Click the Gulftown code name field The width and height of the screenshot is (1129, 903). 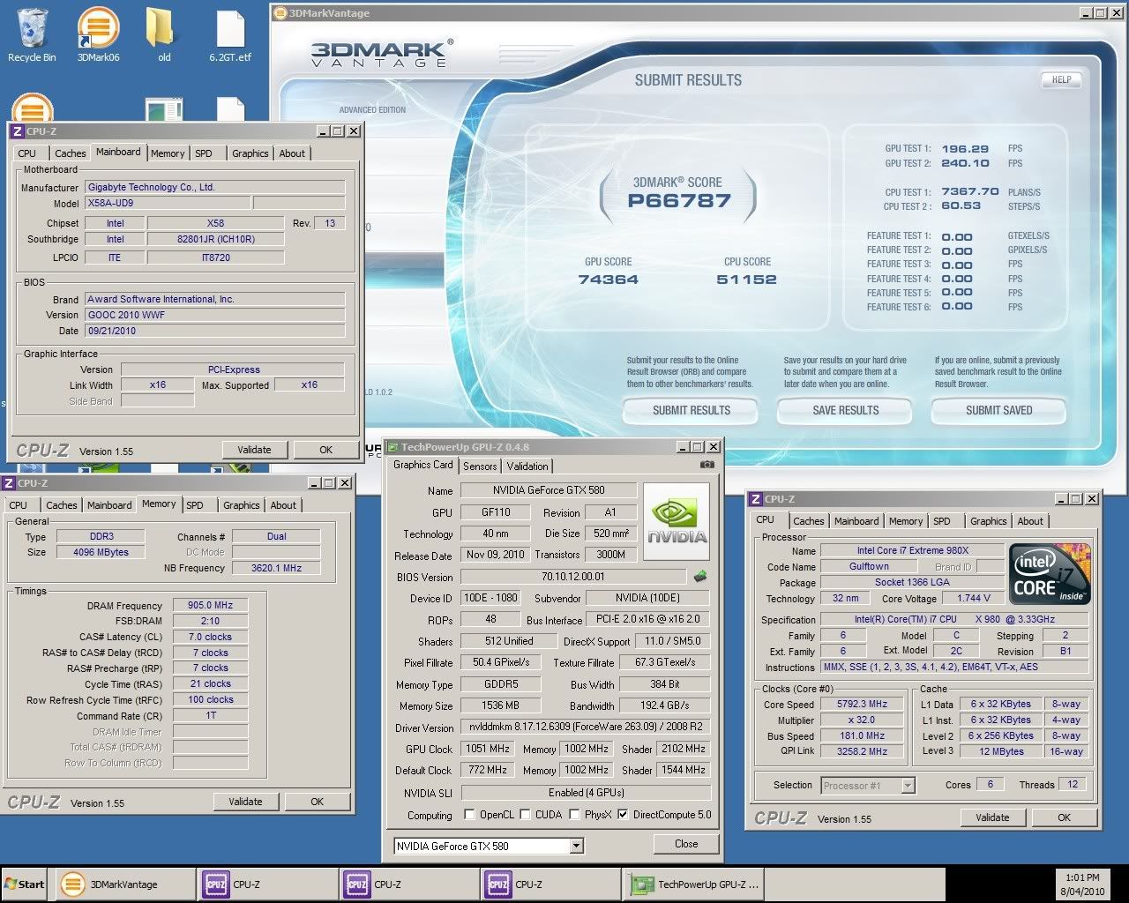870,566
